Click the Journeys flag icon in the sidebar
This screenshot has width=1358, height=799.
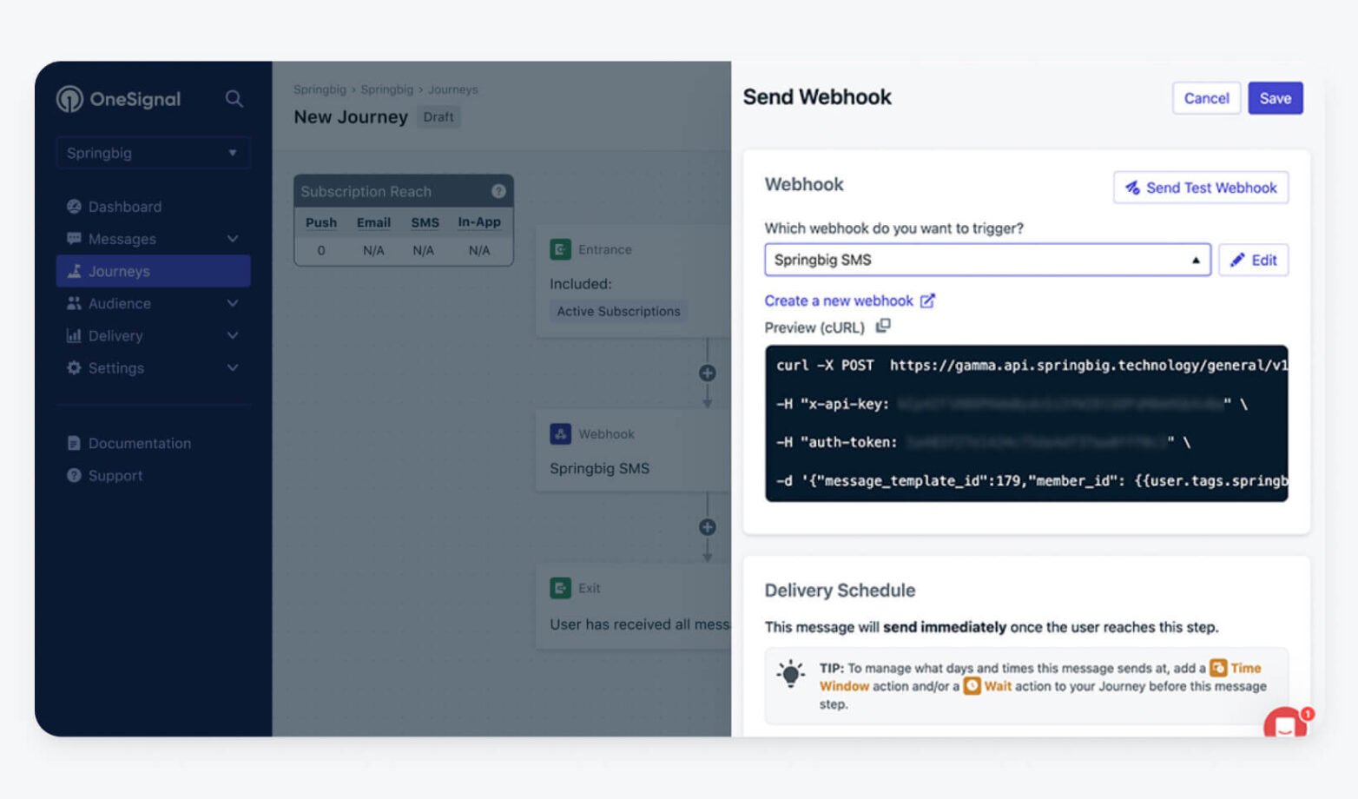click(74, 271)
